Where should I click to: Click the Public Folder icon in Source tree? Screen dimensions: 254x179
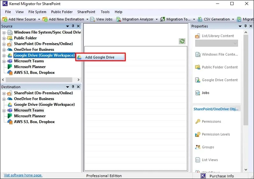pos(10,38)
